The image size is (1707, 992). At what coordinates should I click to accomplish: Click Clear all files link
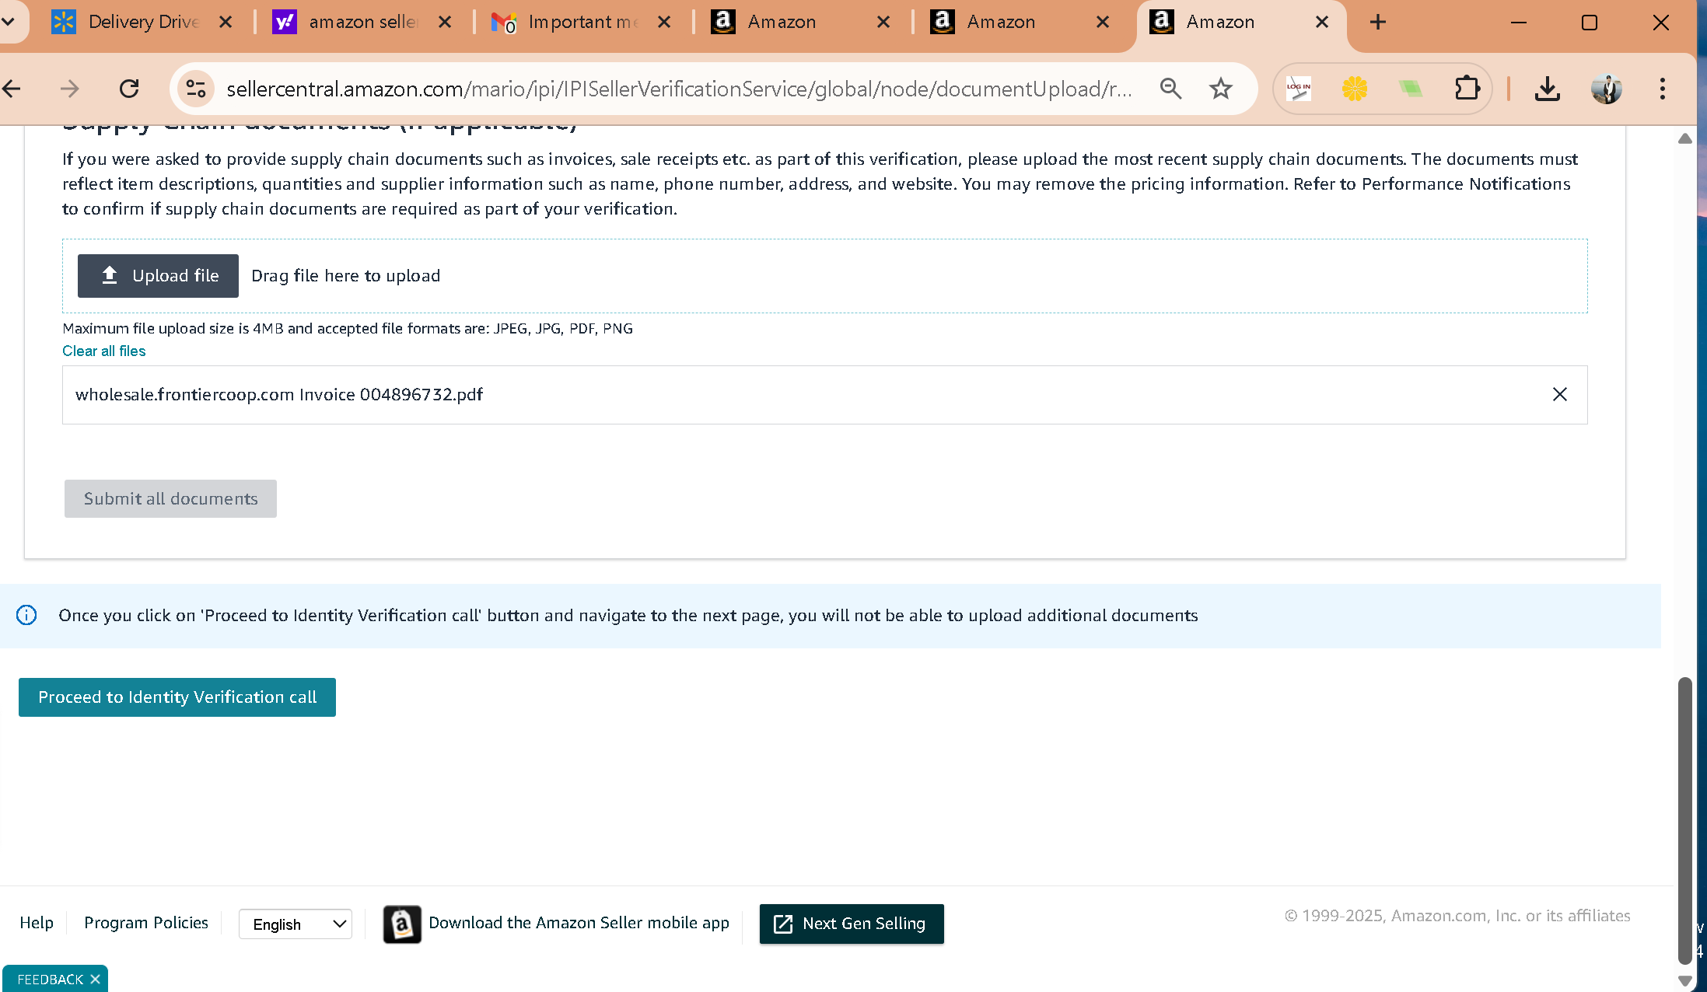[104, 351]
